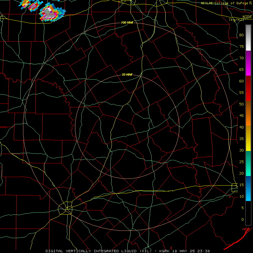Click the [kg/m2] units label

(x=236, y=20)
